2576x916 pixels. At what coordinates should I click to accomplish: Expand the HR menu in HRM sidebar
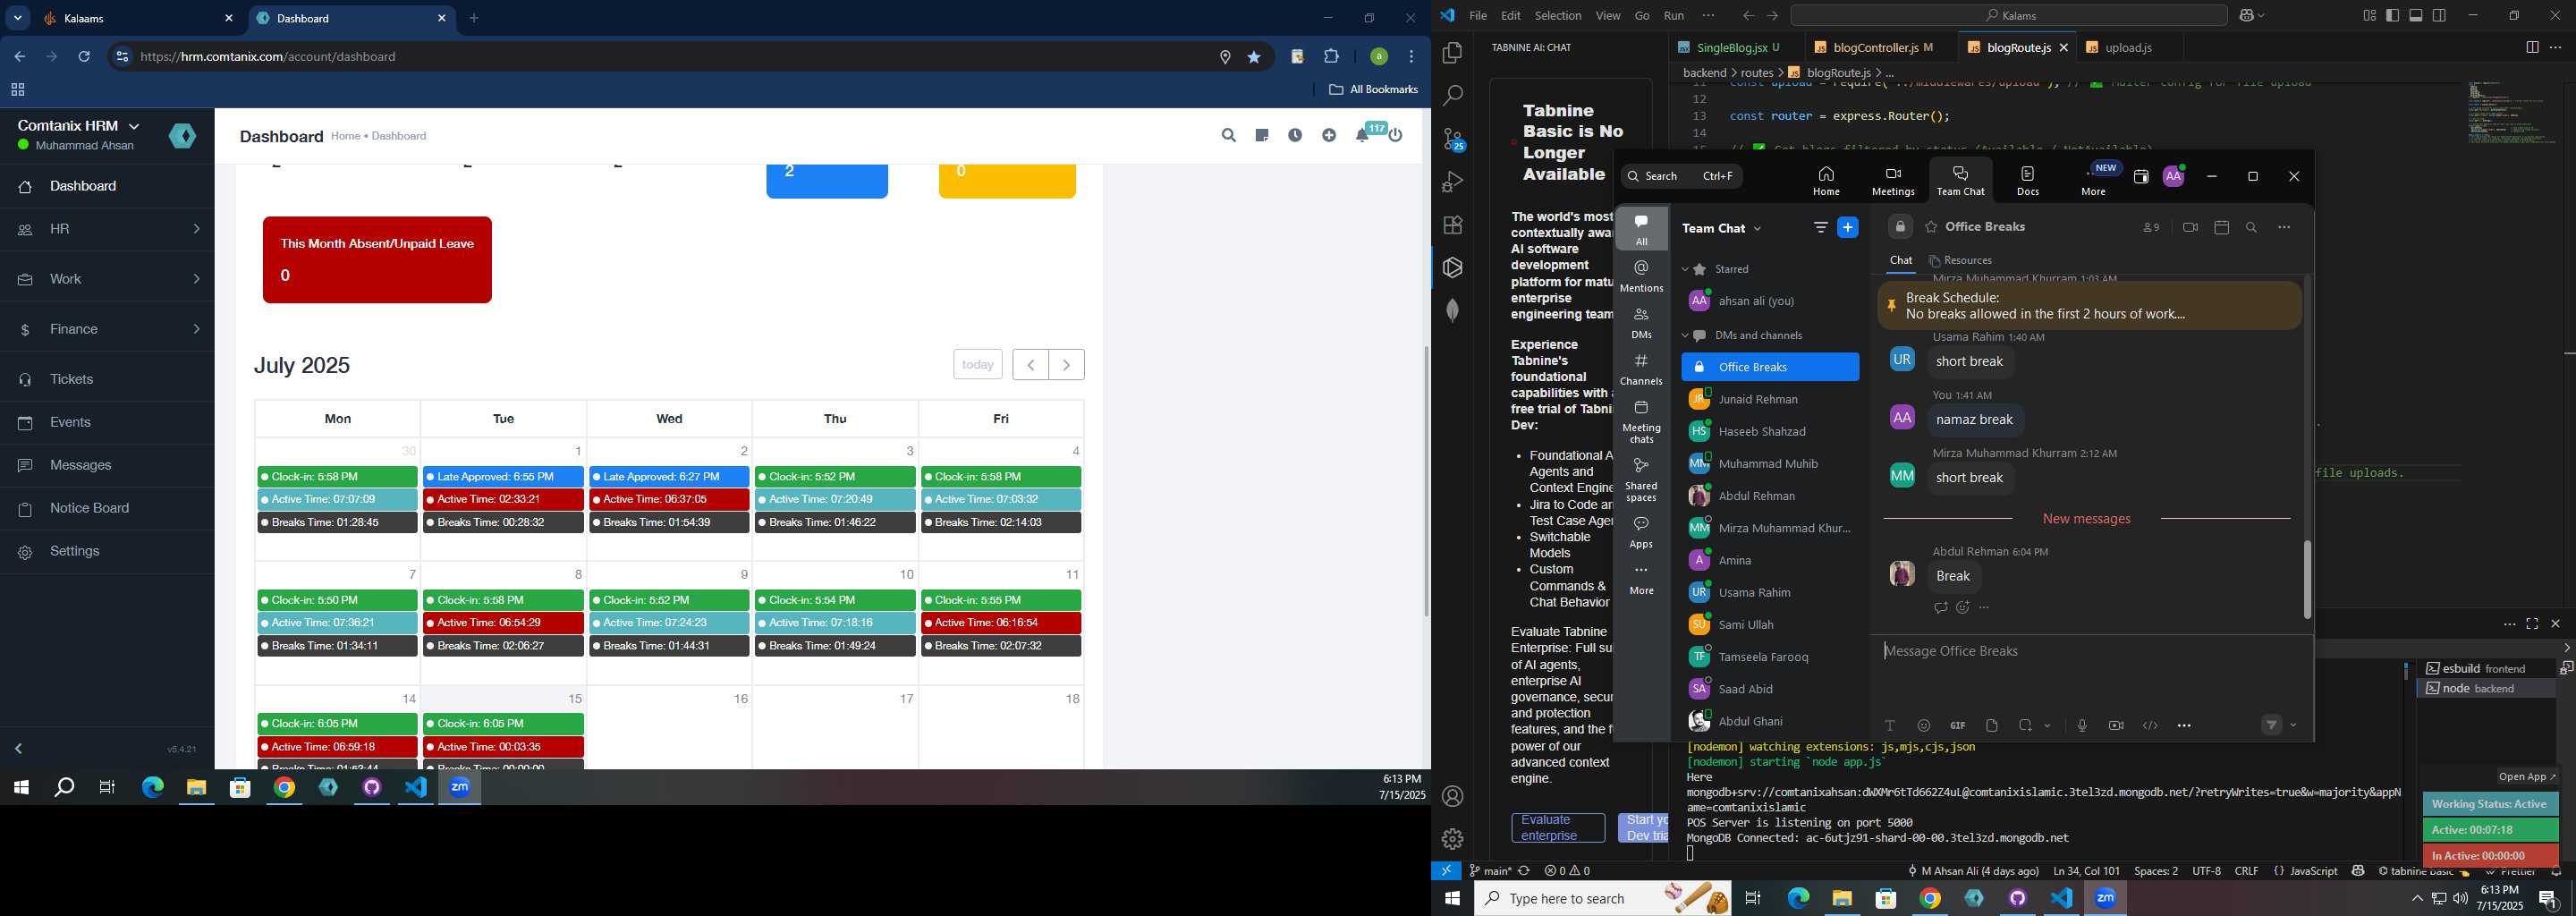[108, 229]
